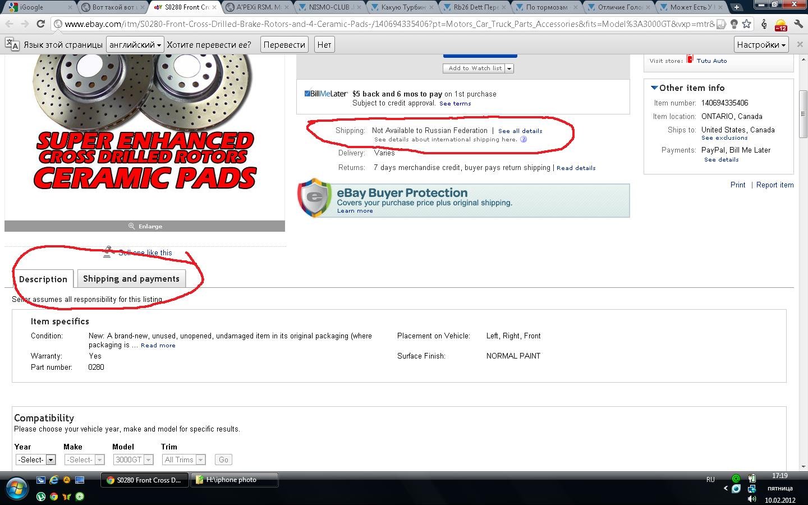Open Read details returns link
The image size is (808, 505).
tap(576, 168)
